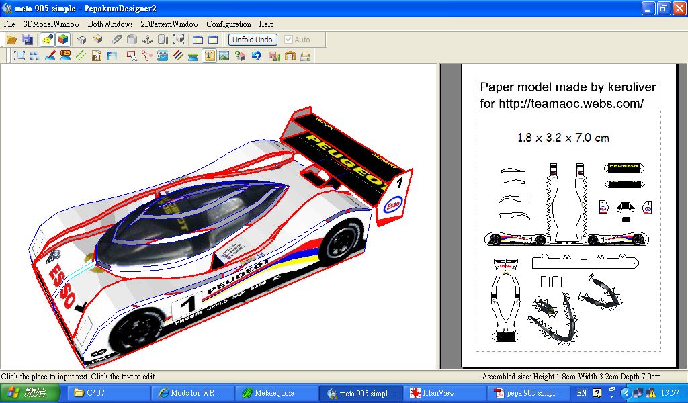Click the 'Click the place to input text' status message

(x=79, y=377)
